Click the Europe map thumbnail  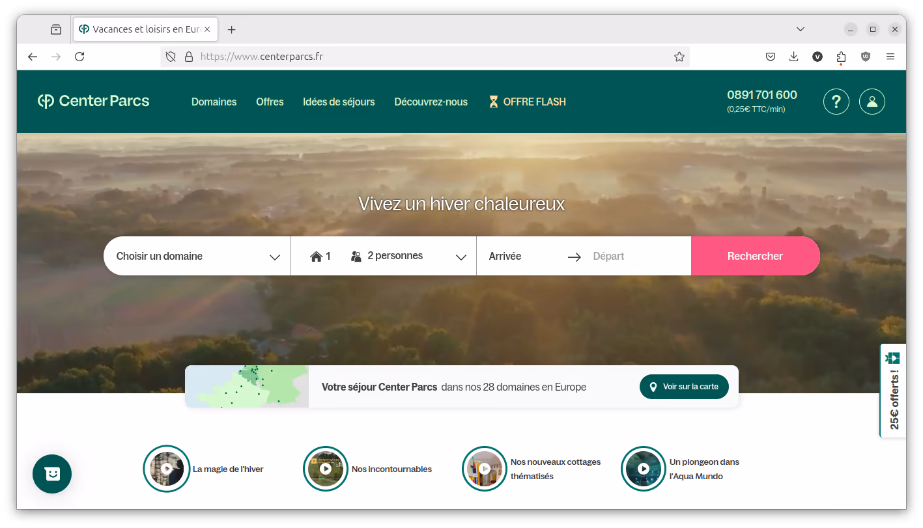pyautogui.click(x=247, y=387)
